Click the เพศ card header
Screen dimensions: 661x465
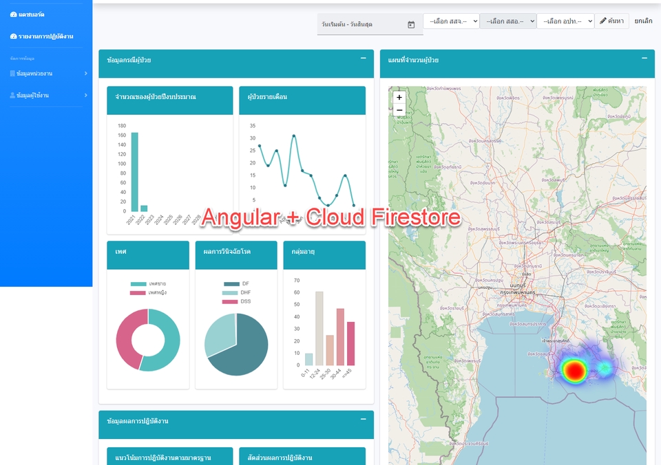(x=148, y=255)
